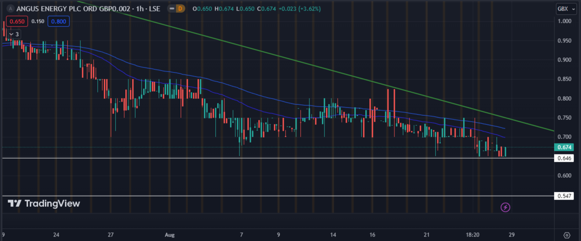Click the open value O0.650
The width and height of the screenshot is (581, 241).
(202, 9)
